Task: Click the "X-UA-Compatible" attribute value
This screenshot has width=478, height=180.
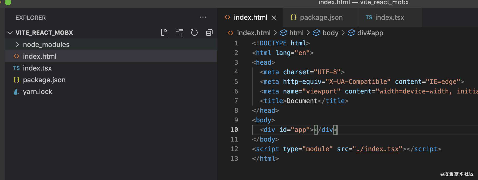Action: 358,82
